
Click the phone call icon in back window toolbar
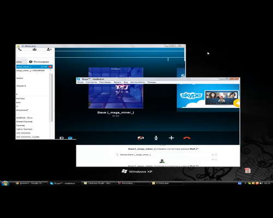coord(20,49)
